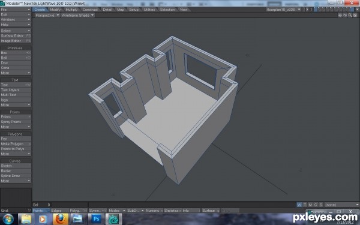Viewport: 360px width, 225px height.
Task: Expand More under Primitives
Action: tap(16, 73)
